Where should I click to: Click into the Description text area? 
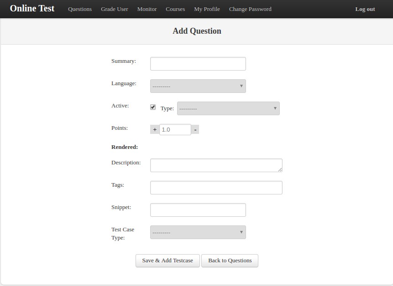[216, 165]
